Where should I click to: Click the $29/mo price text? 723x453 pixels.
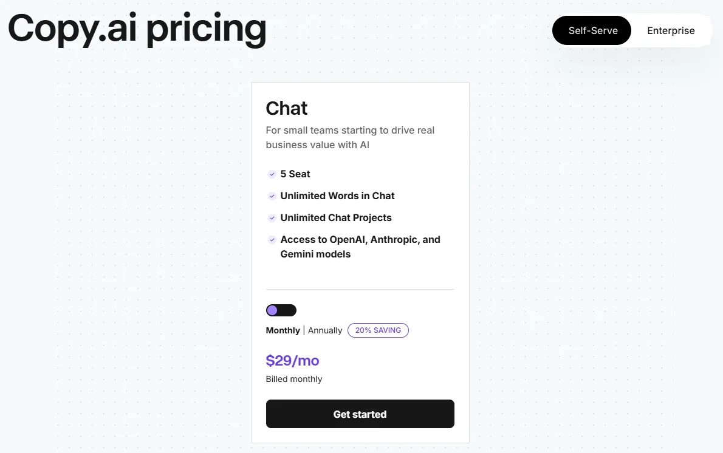(293, 360)
